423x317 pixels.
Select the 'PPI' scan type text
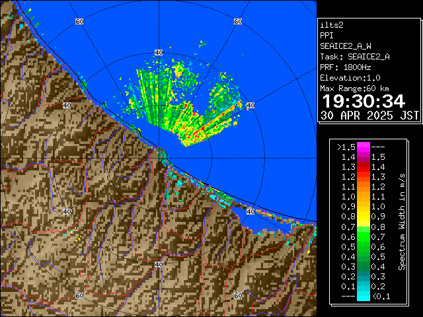(327, 36)
